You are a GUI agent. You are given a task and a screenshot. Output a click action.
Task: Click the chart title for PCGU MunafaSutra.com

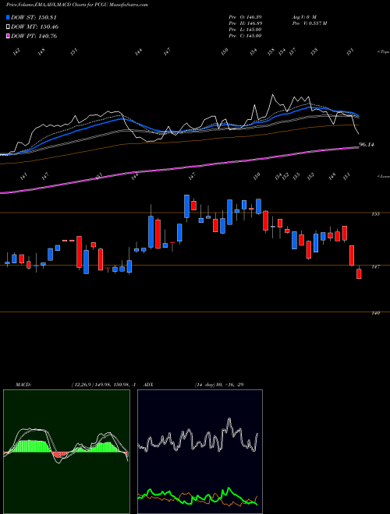click(77, 5)
